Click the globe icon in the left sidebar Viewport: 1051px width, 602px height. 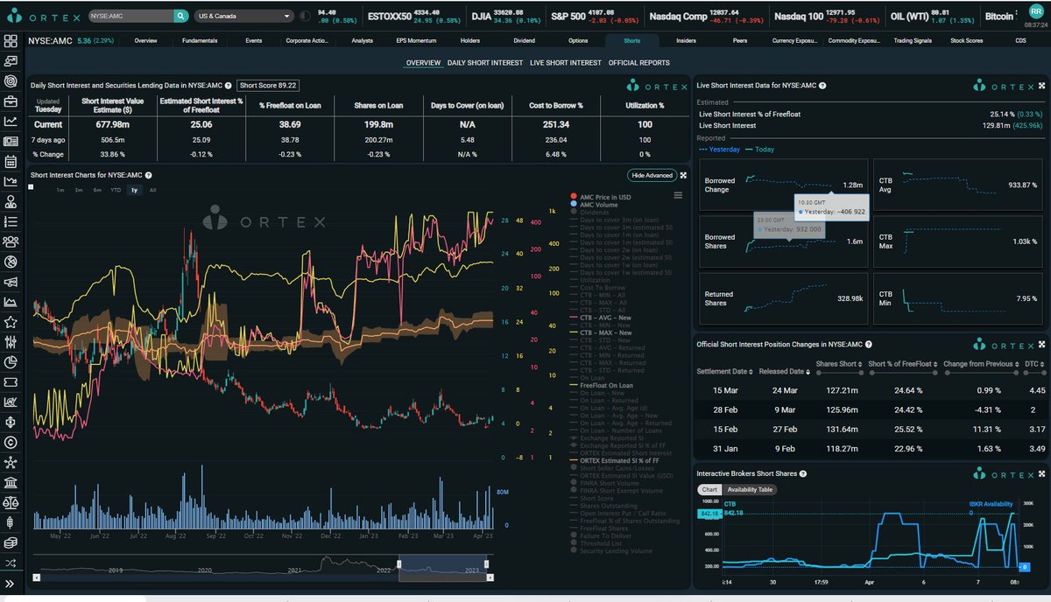(11, 262)
